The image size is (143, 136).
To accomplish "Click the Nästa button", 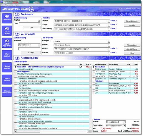I will pos(132,53).
